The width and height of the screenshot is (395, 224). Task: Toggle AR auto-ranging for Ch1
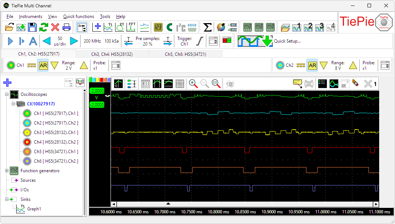click(44, 65)
